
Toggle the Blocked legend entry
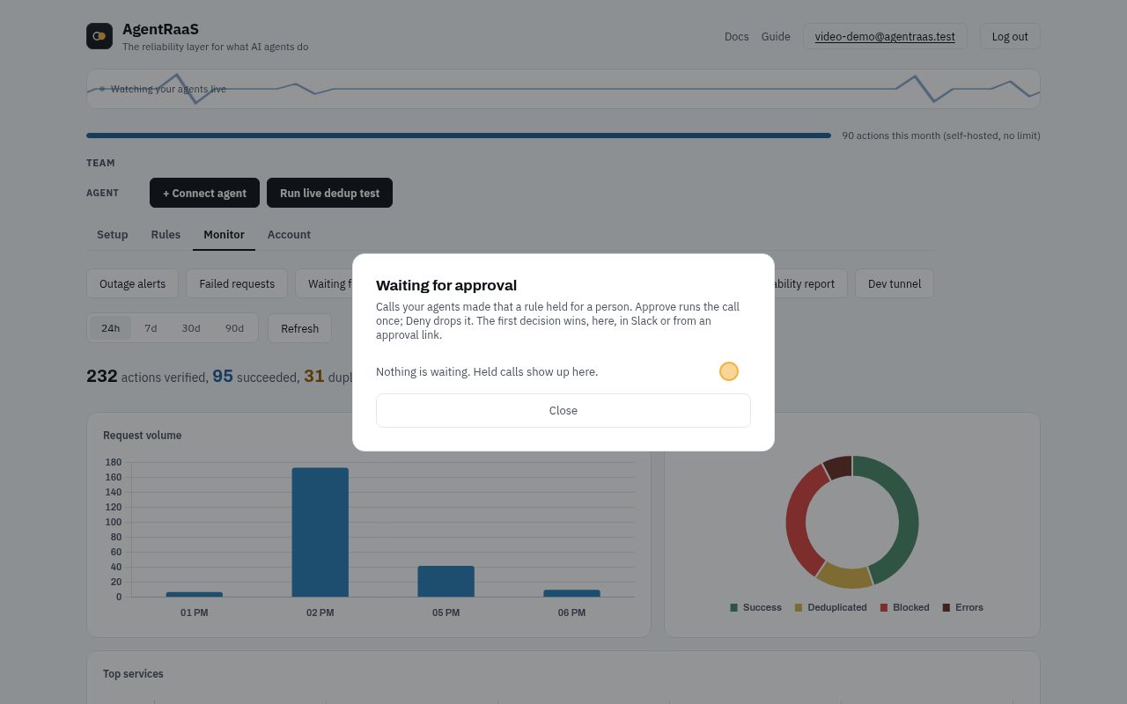pos(904,607)
